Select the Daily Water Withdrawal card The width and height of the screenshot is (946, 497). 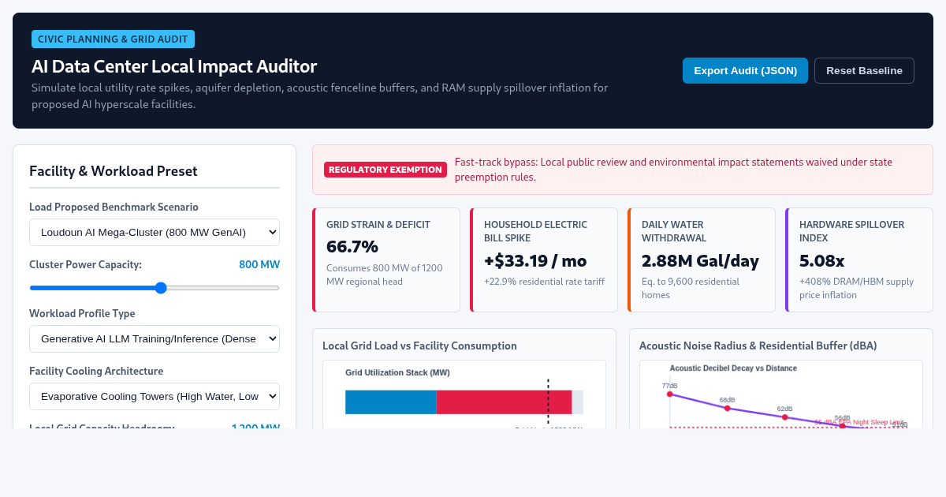pyautogui.click(x=702, y=260)
